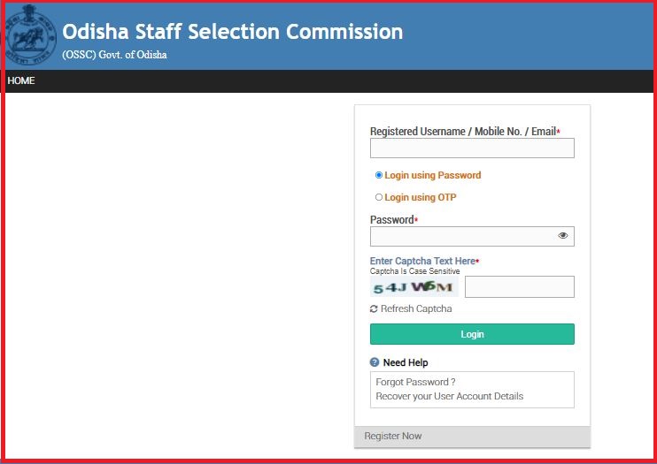Open Recover your User Account Details link
The height and width of the screenshot is (464, 657).
pos(450,396)
